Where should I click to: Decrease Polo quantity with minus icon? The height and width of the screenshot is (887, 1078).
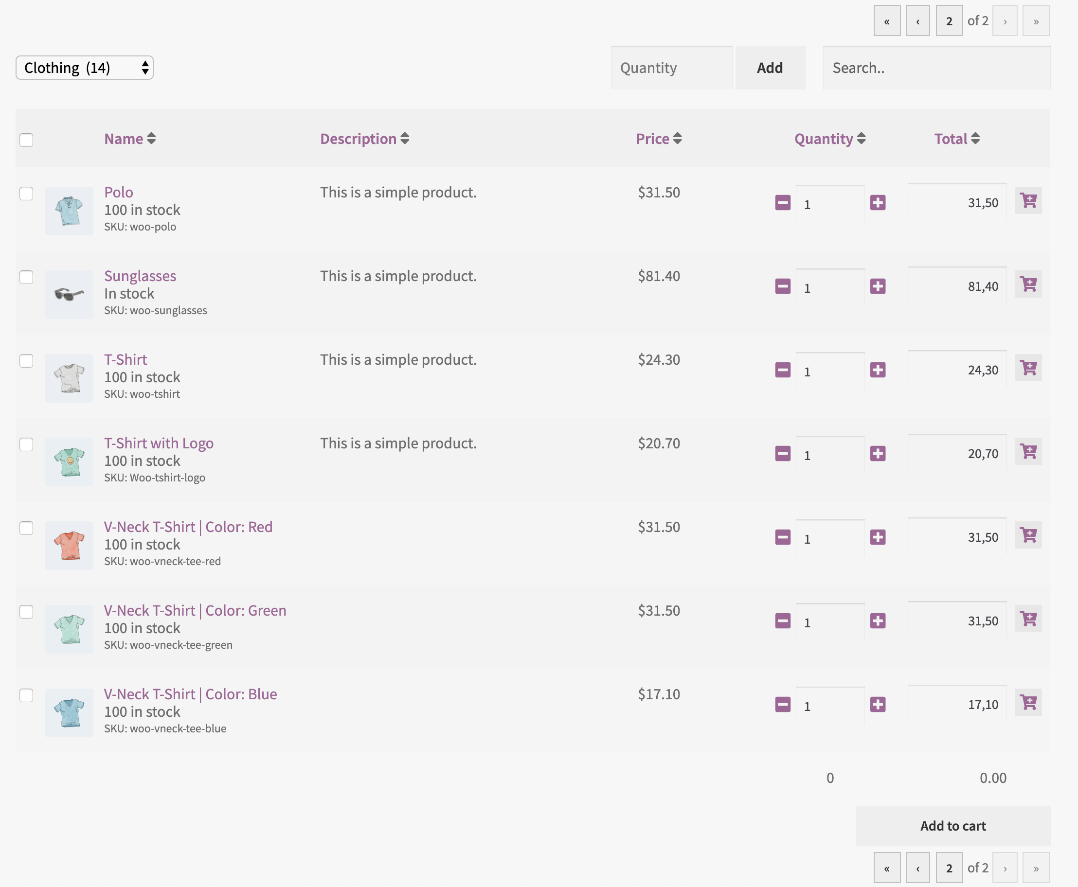click(783, 203)
